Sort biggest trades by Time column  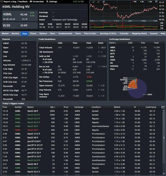click(4, 107)
